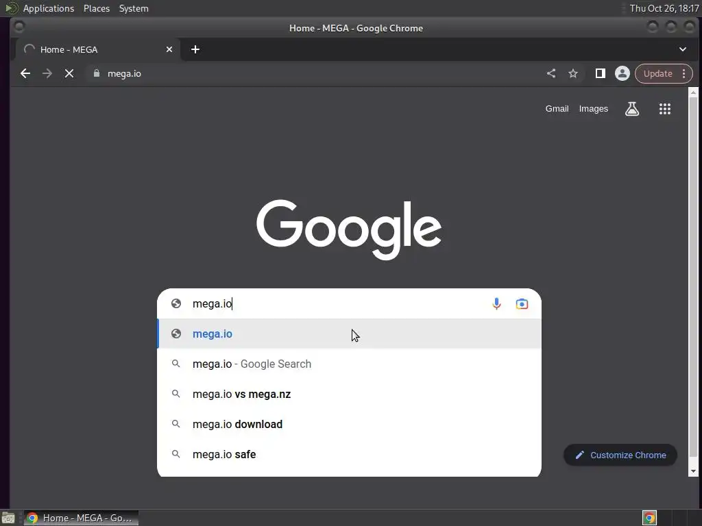The height and width of the screenshot is (526, 702).
Task: Switch to the Home - MEGA tab
Action: (98, 49)
